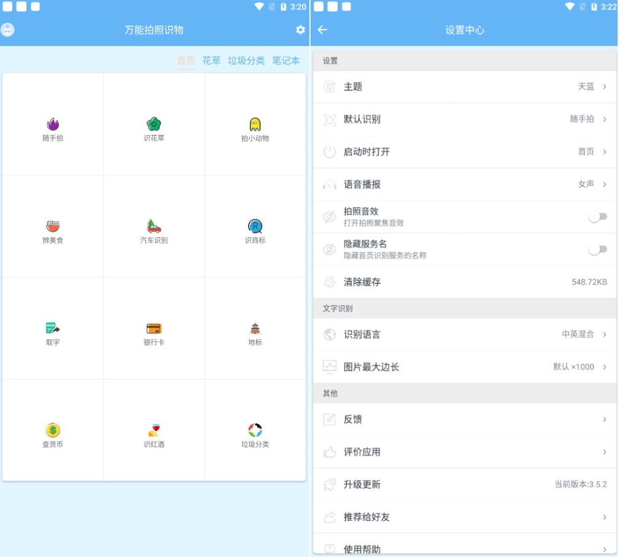The image size is (620, 558).
Task: Open the 主题 theme selector showing 天蓝
Action: tap(463, 87)
